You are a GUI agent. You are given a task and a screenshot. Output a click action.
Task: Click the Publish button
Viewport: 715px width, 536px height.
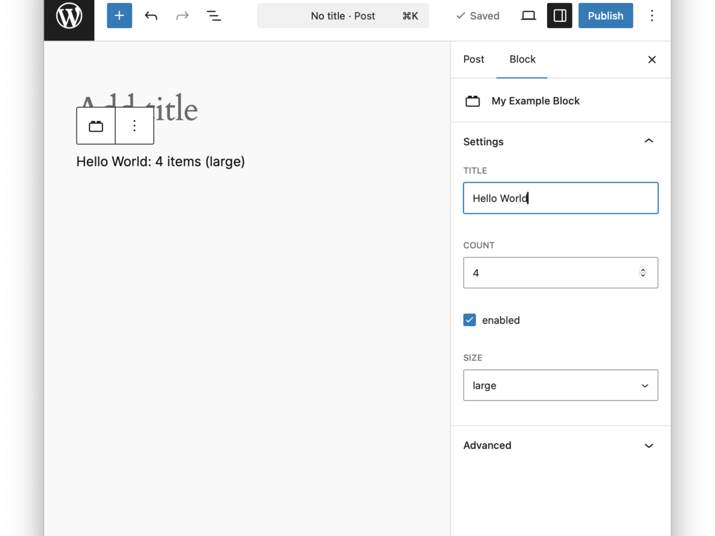(605, 15)
